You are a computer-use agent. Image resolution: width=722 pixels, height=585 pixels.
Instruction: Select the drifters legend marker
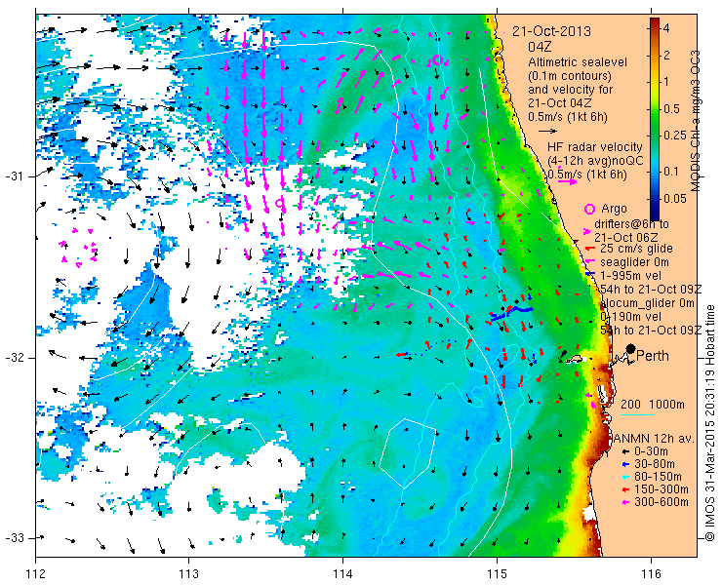tap(586, 231)
